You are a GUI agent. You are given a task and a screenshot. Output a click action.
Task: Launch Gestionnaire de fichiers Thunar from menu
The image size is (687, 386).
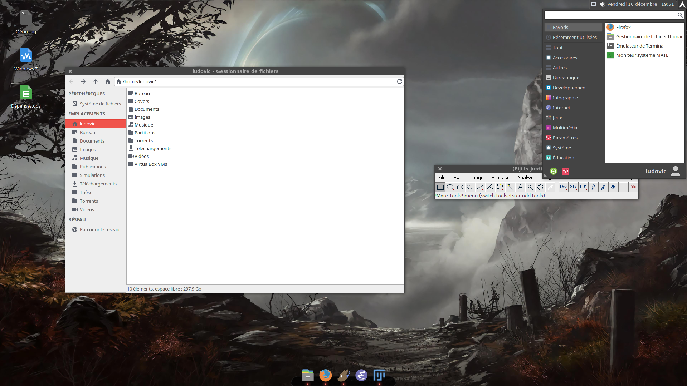[x=645, y=36]
